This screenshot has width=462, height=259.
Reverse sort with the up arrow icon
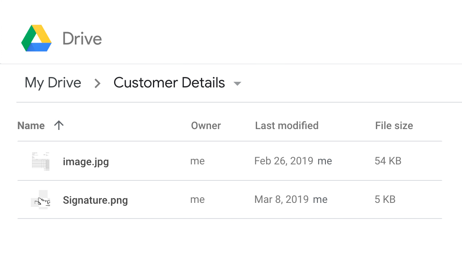click(59, 125)
